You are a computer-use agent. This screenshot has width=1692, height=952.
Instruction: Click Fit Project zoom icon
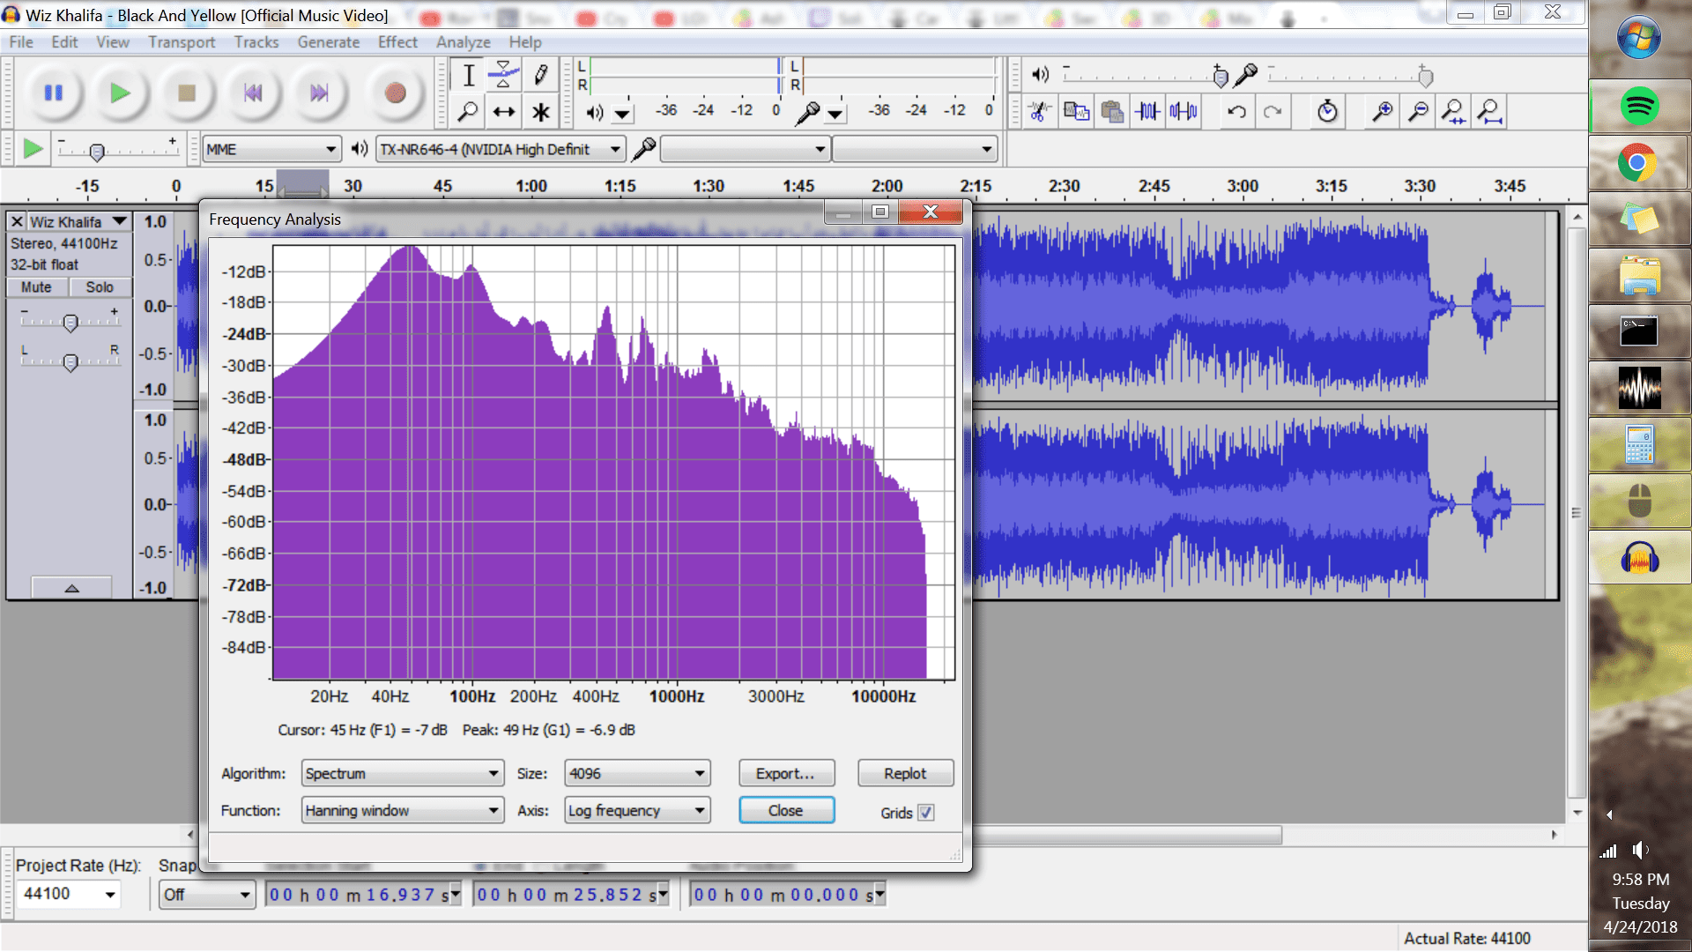(1489, 111)
